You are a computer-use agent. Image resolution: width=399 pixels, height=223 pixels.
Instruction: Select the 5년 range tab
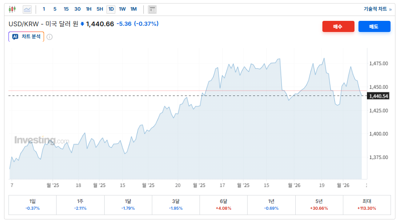click(319, 204)
